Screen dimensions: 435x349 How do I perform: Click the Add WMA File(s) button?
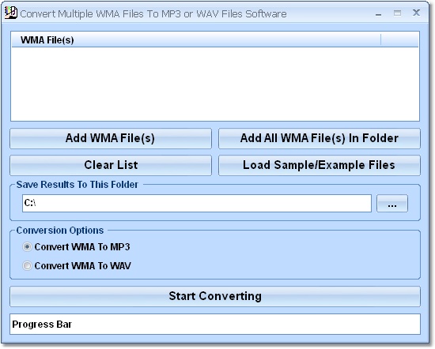[x=111, y=138]
